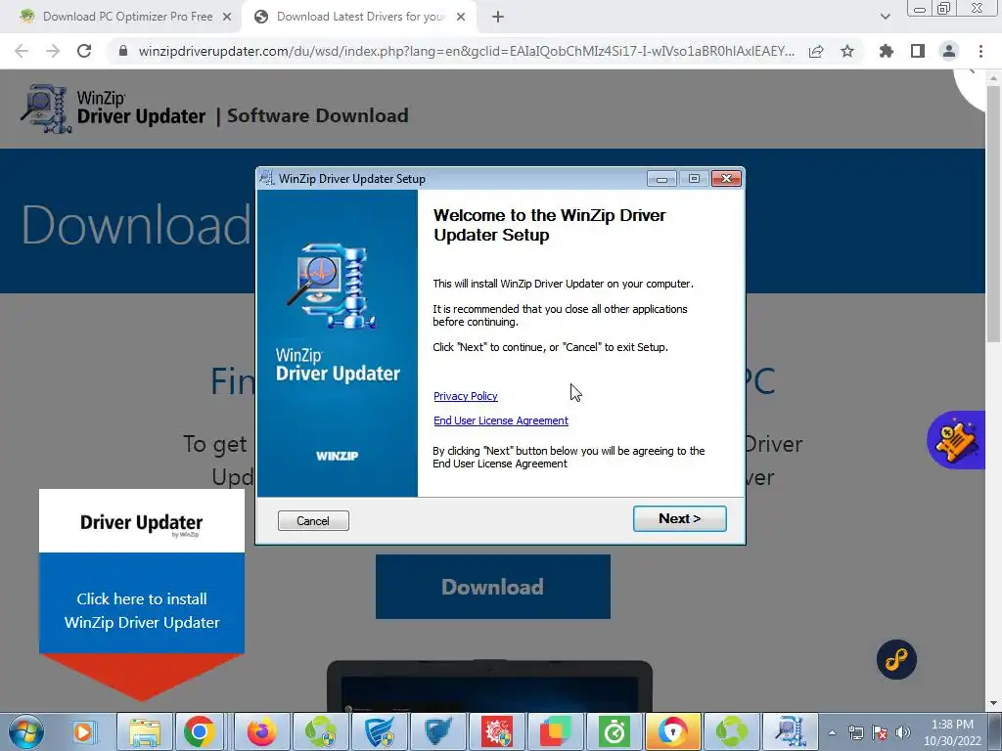Image resolution: width=1002 pixels, height=751 pixels.
Task: Click the green timer app in taskbar
Action: pos(615,731)
